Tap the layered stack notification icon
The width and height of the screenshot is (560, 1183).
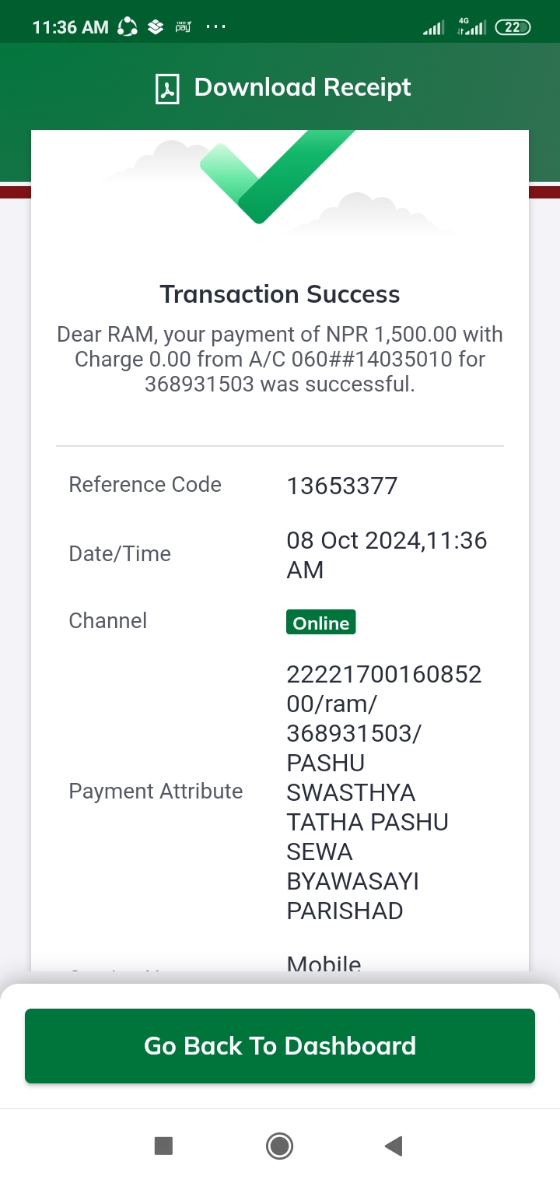tap(156, 27)
